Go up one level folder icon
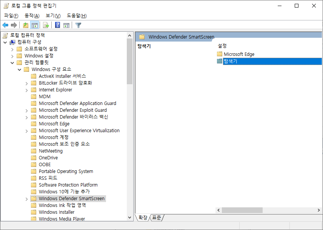The height and width of the screenshot is (230, 323). tap(26, 25)
